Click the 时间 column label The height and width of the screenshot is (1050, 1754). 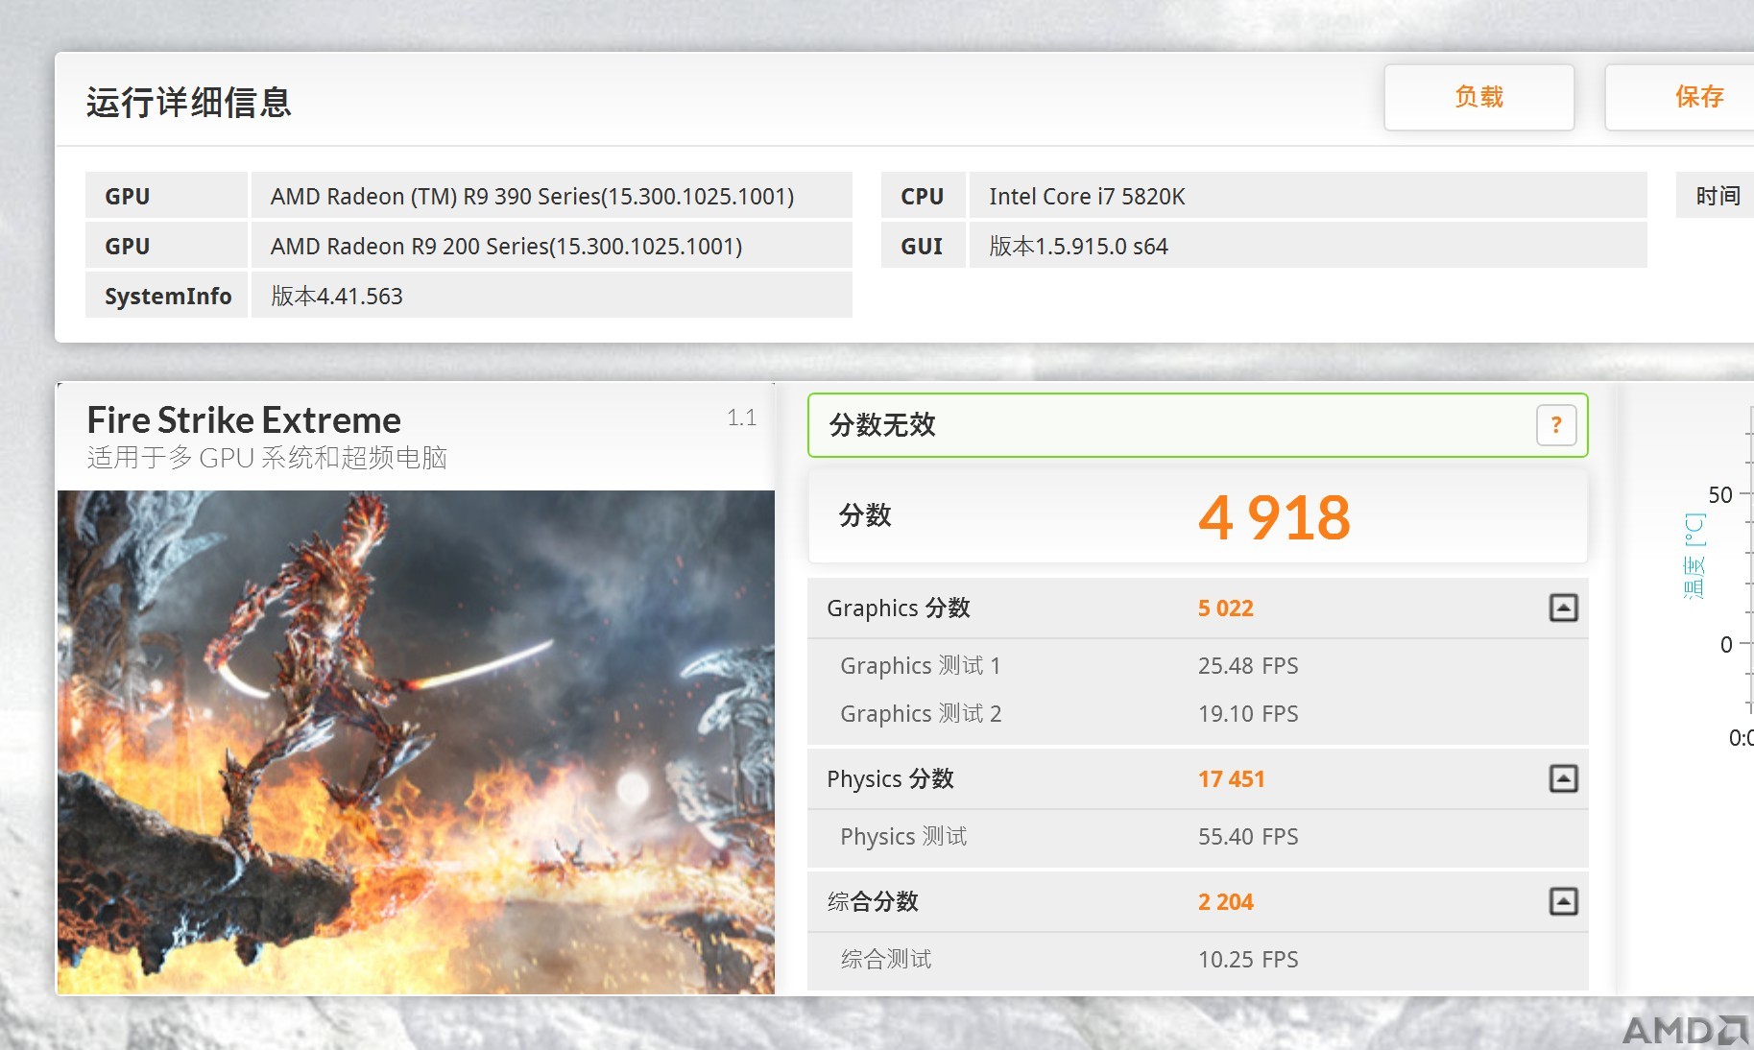pyautogui.click(x=1717, y=196)
